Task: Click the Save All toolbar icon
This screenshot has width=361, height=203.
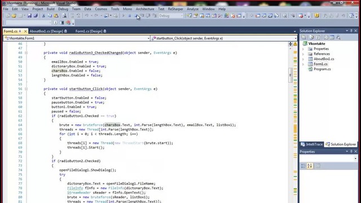Action: click(x=36, y=16)
